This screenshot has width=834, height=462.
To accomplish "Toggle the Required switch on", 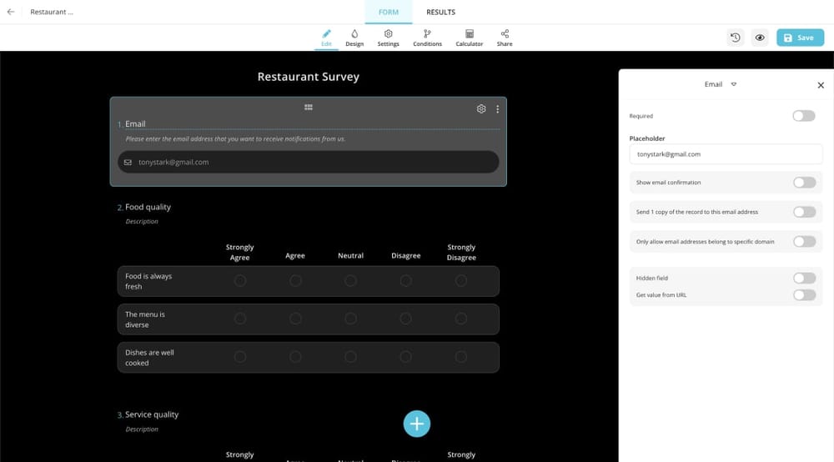I will (803, 116).
